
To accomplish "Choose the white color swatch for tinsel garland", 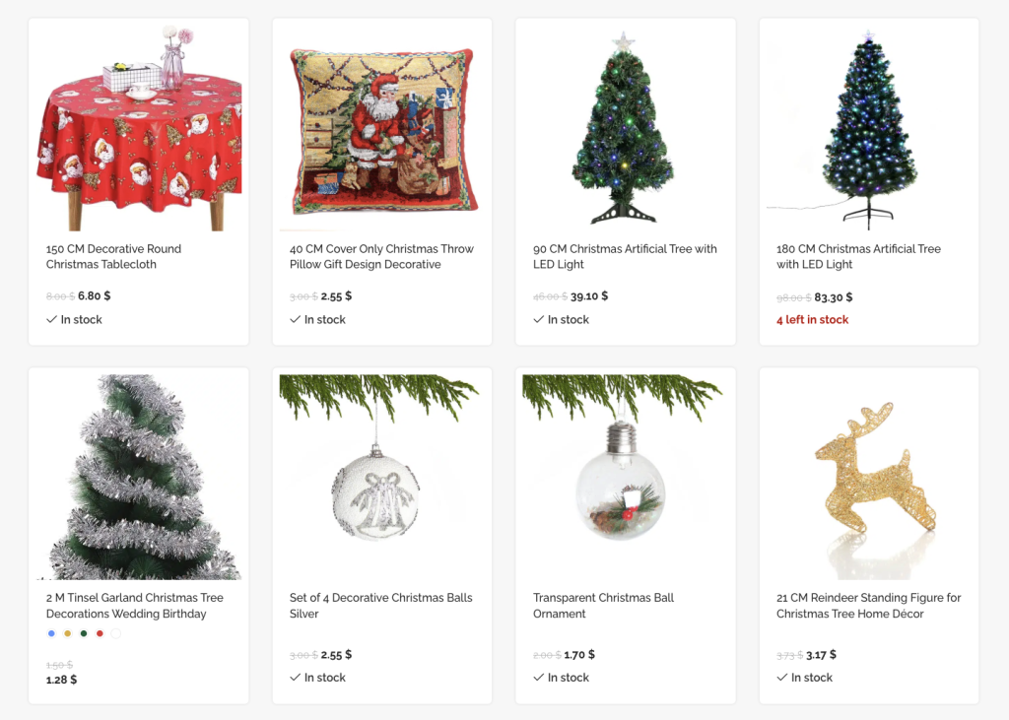I will [x=116, y=633].
